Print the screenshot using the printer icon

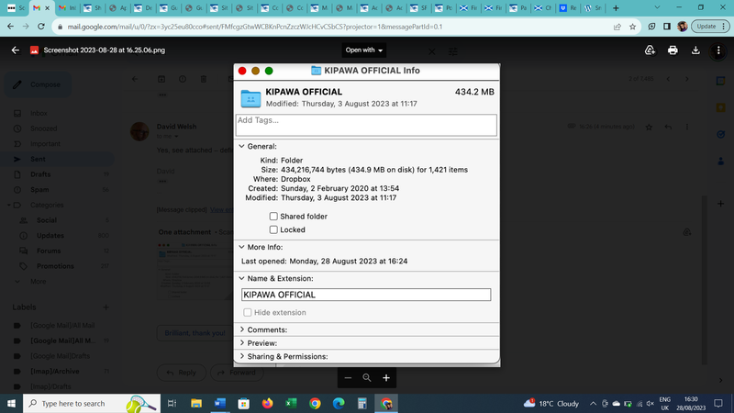click(673, 50)
